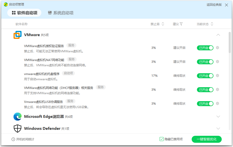The height and width of the screenshot is (147, 233).
Task: Click the 一键智能优化 button
Action: coord(206,139)
